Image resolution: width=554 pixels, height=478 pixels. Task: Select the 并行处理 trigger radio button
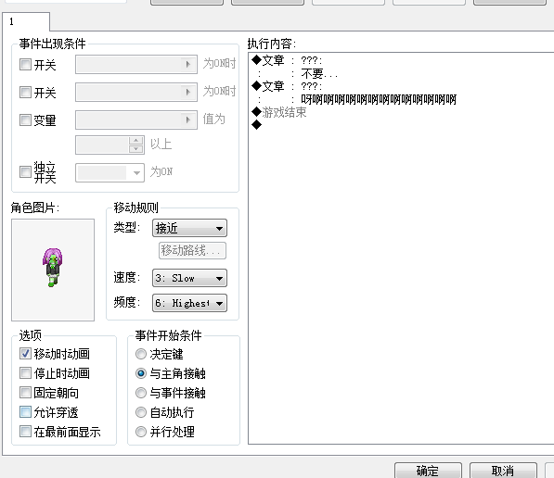click(x=141, y=432)
